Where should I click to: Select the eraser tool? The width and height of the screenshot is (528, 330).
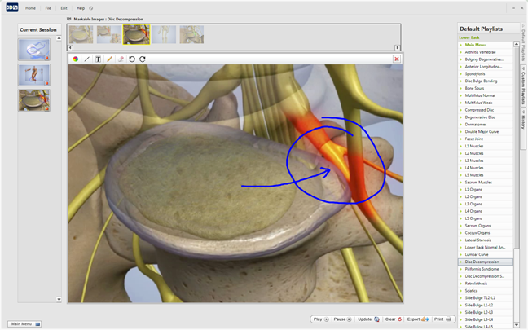point(121,59)
